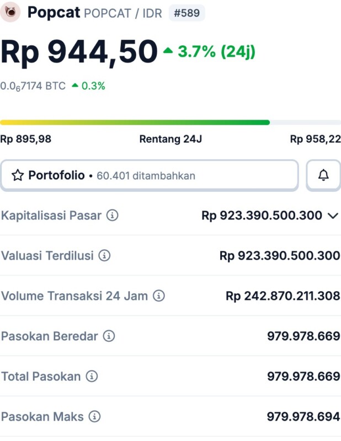Add Popcat to Portofolio
This screenshot has height=441, width=341.
click(149, 176)
